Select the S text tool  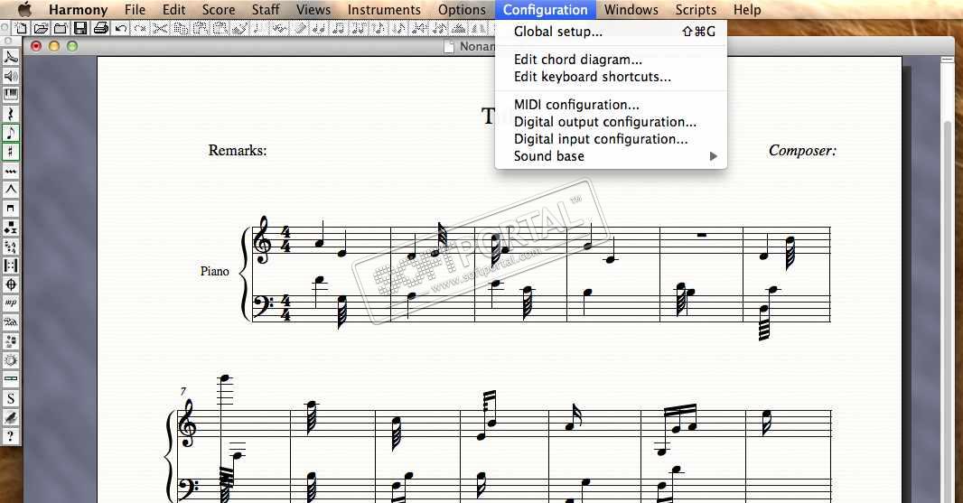tap(11, 398)
